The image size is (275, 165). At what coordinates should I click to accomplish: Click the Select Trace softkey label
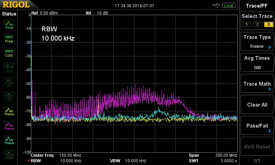(x=257, y=16)
